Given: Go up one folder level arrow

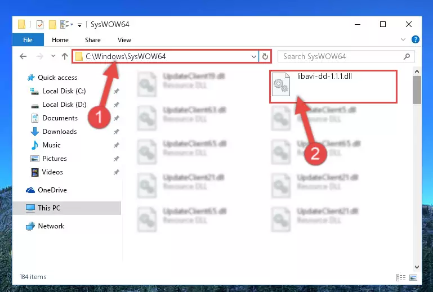Looking at the screenshot, I should (65, 56).
